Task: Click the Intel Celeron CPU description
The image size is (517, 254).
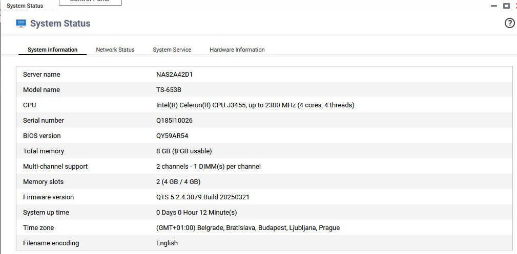Action: tap(255, 105)
